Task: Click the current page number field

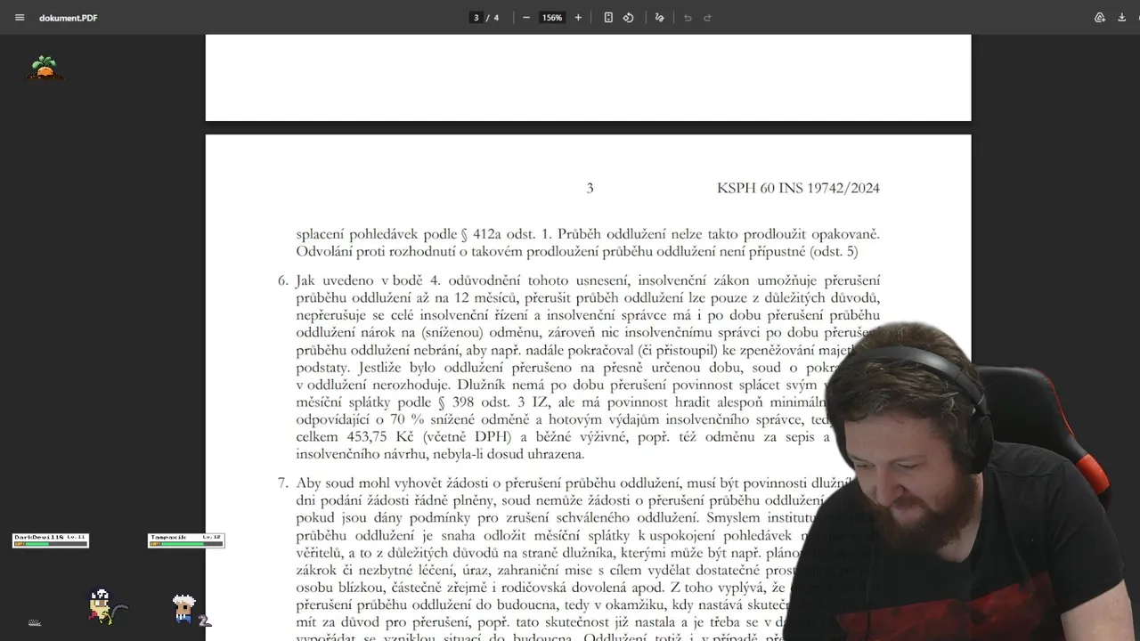Action: 476,18
